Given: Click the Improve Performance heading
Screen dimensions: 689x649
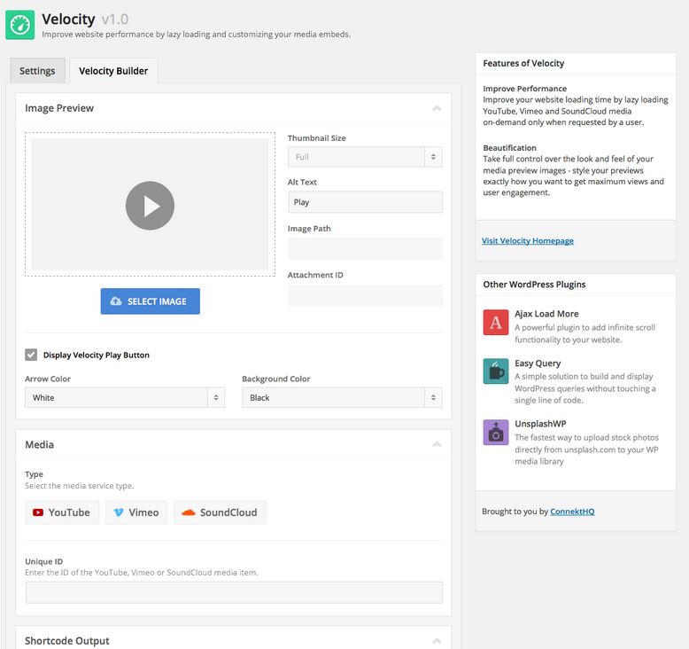Looking at the screenshot, I should click(x=524, y=89).
